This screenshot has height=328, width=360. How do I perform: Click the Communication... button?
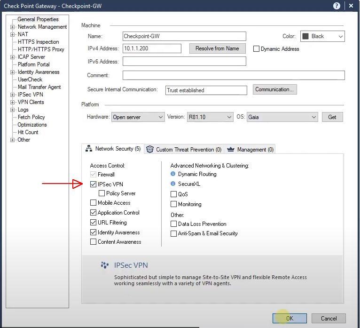point(274,89)
